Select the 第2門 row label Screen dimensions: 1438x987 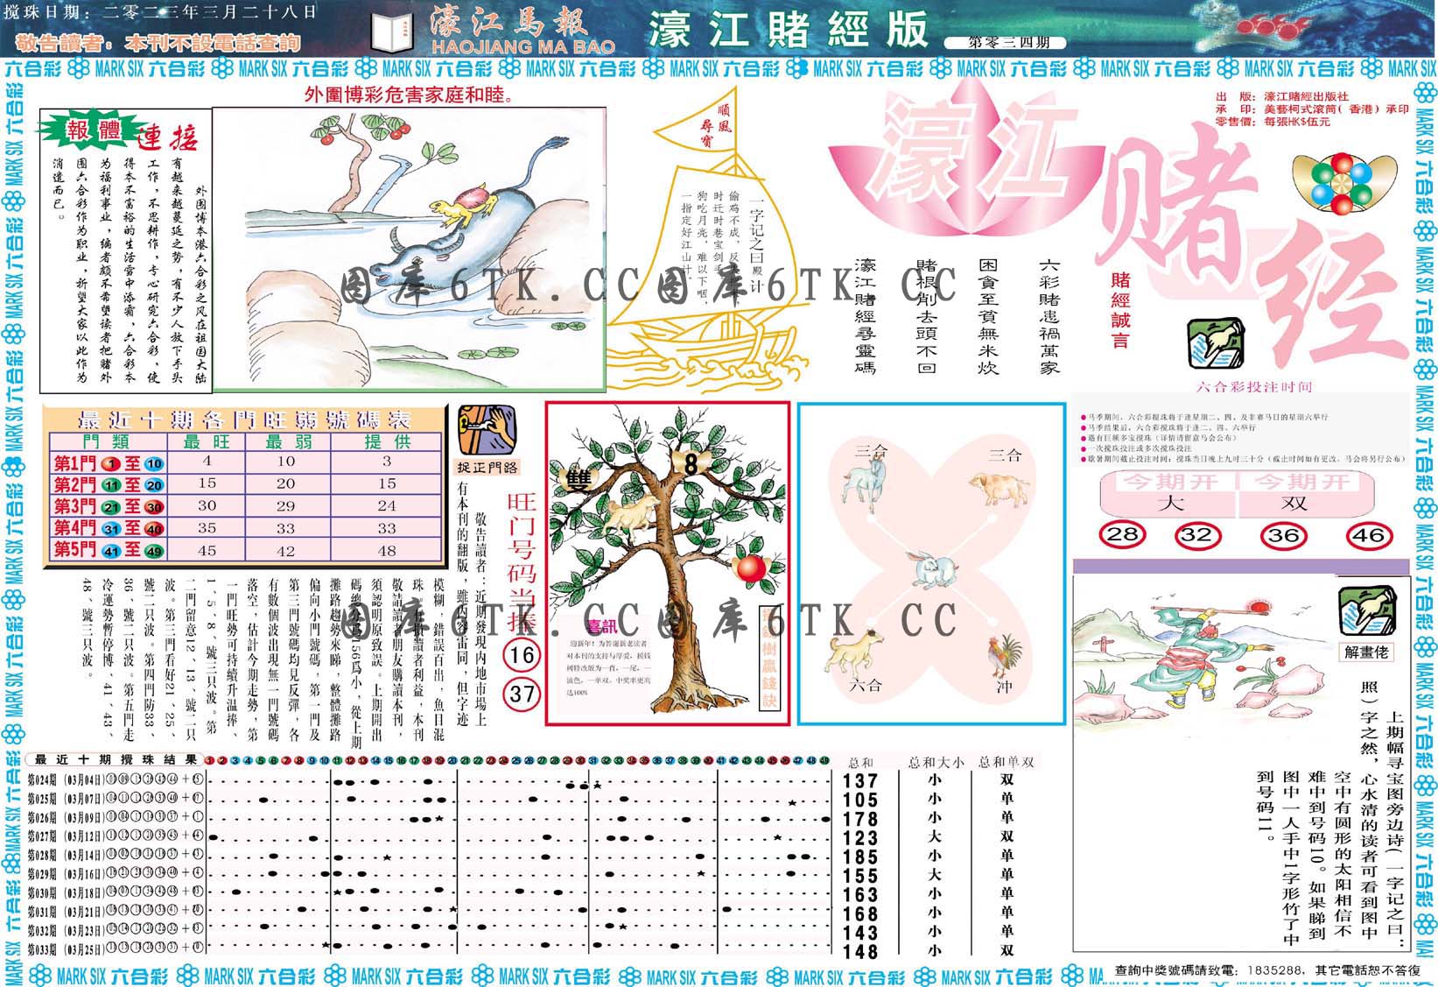click(110, 484)
